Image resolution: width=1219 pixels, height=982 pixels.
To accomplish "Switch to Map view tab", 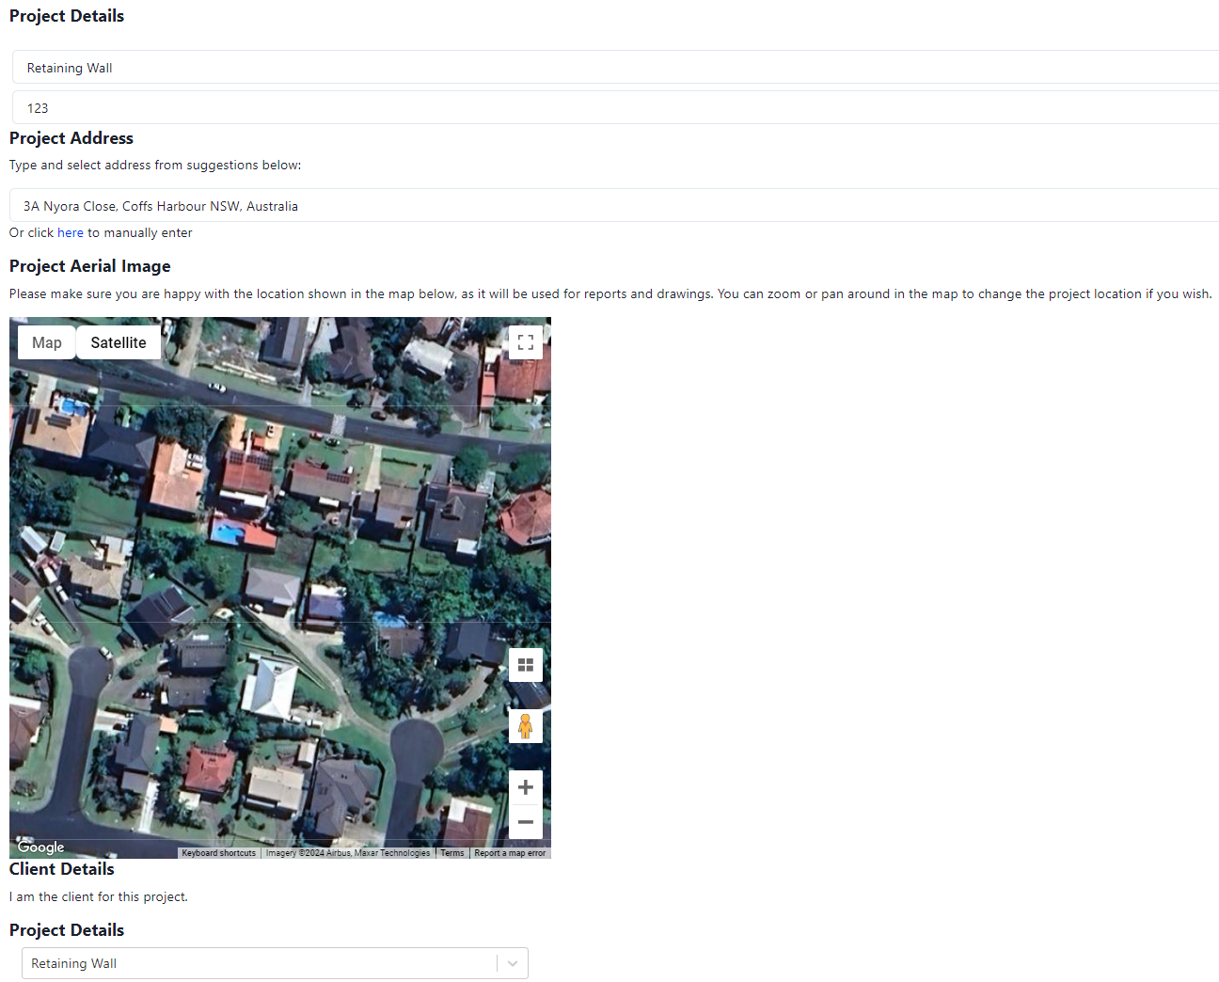I will tap(47, 342).
